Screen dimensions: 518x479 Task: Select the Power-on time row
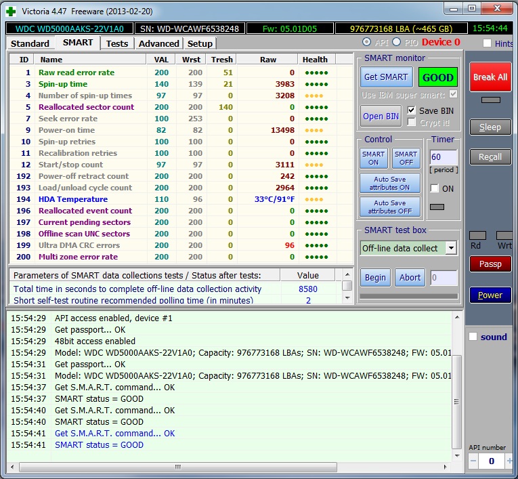point(181,130)
